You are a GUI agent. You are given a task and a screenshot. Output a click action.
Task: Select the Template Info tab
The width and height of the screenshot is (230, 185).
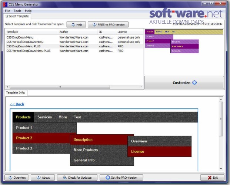coord(16,92)
